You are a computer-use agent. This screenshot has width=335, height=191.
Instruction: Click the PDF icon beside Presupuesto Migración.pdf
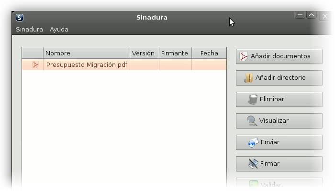(35, 64)
